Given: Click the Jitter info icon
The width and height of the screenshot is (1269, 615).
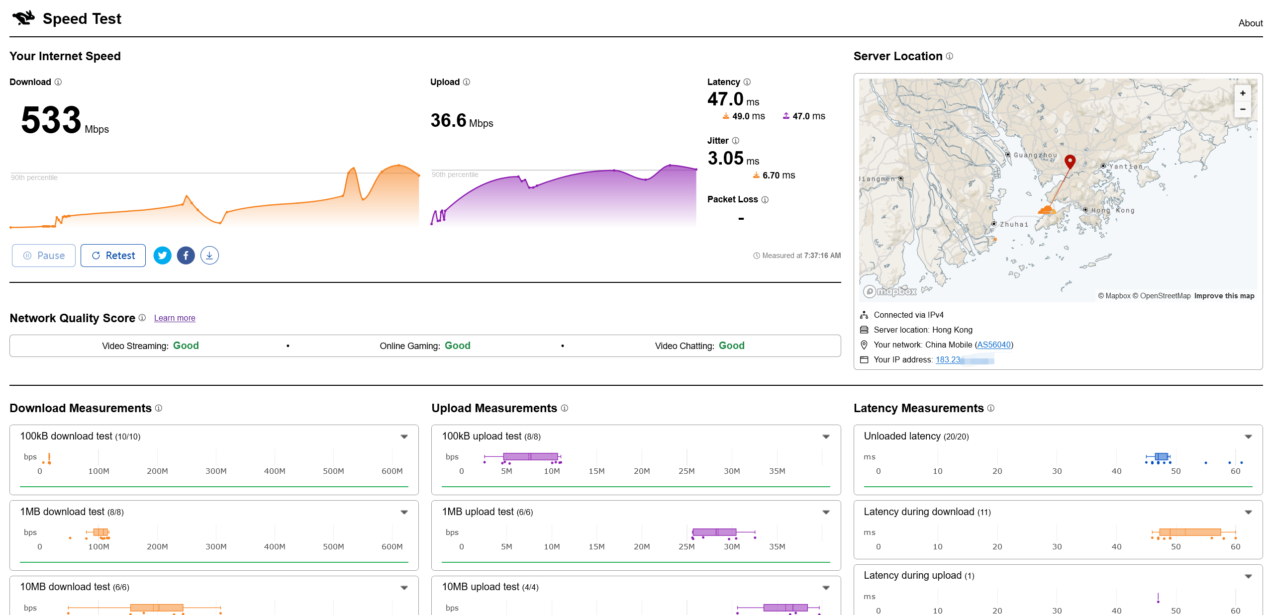Looking at the screenshot, I should pyautogui.click(x=736, y=141).
